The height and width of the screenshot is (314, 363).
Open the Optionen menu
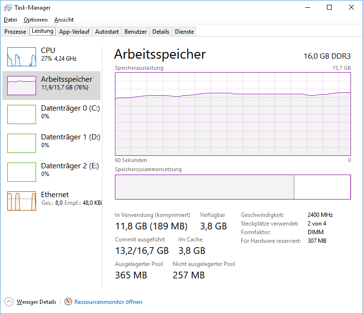[36, 20]
